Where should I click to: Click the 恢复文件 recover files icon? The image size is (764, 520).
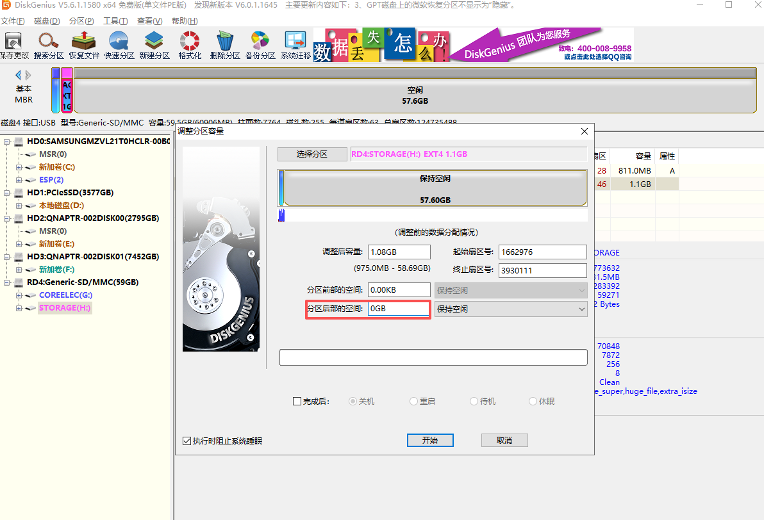[x=84, y=45]
